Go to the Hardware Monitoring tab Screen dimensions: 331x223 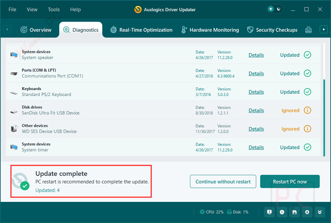210,30
